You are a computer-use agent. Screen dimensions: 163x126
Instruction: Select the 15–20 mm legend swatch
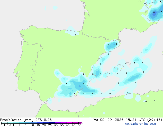(40, 123)
